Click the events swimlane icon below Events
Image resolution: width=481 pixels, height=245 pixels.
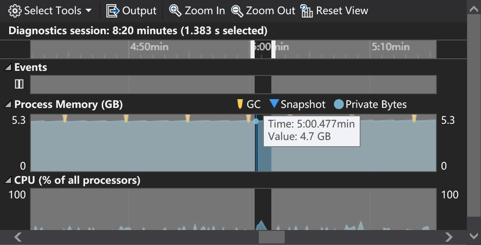[19, 84]
